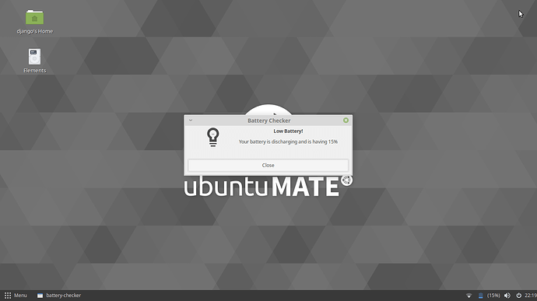The width and height of the screenshot is (537, 301).
Task: Open the 22:19 clock in panel
Action: click(x=531, y=296)
